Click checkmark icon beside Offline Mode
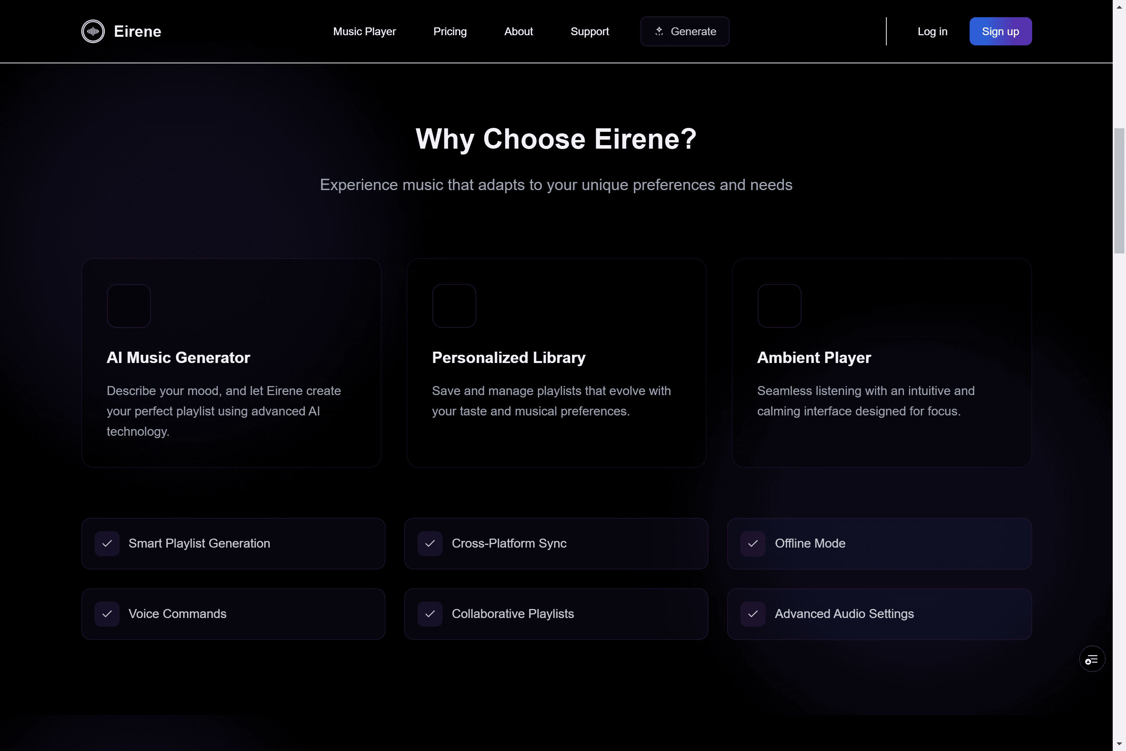Image resolution: width=1126 pixels, height=751 pixels. [x=753, y=544]
